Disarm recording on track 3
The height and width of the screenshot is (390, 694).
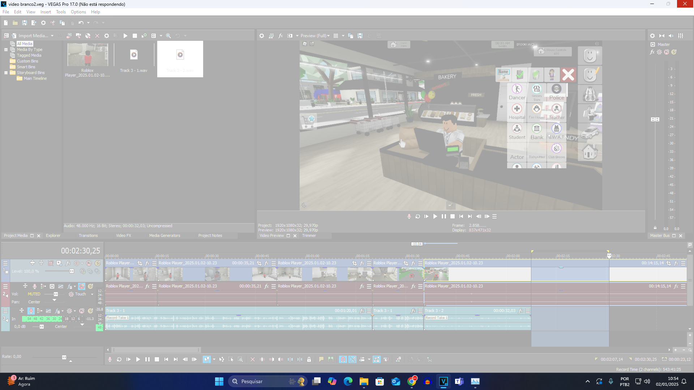31,311
